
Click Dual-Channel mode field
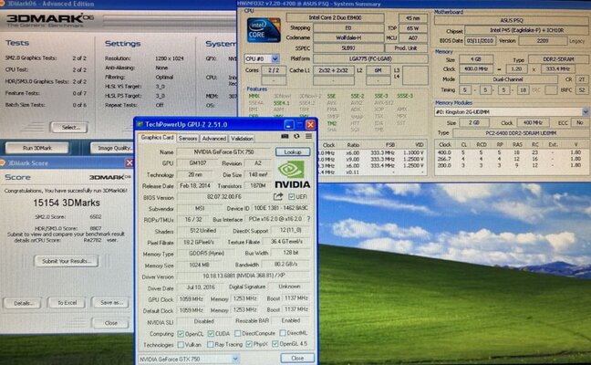[508, 79]
